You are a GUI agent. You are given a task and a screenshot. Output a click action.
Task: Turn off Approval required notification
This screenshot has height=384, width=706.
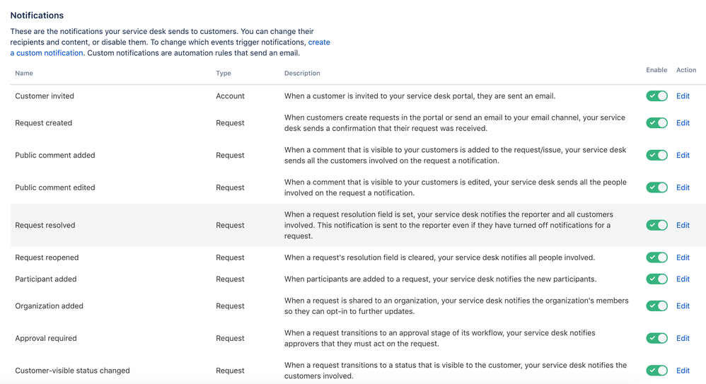click(656, 339)
